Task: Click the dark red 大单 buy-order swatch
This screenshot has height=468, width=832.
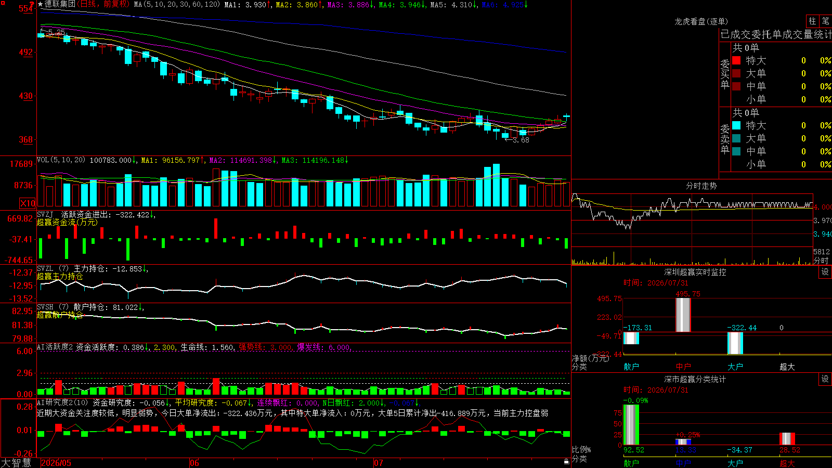Action: [736, 73]
